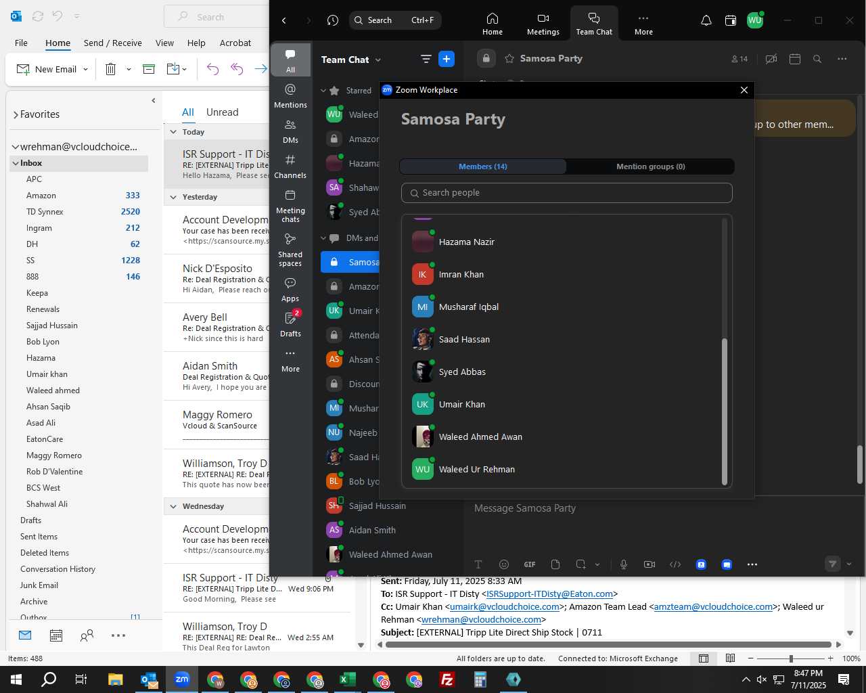Open the Team Chat filter icon
Screen dimensions: 866x693
point(426,59)
